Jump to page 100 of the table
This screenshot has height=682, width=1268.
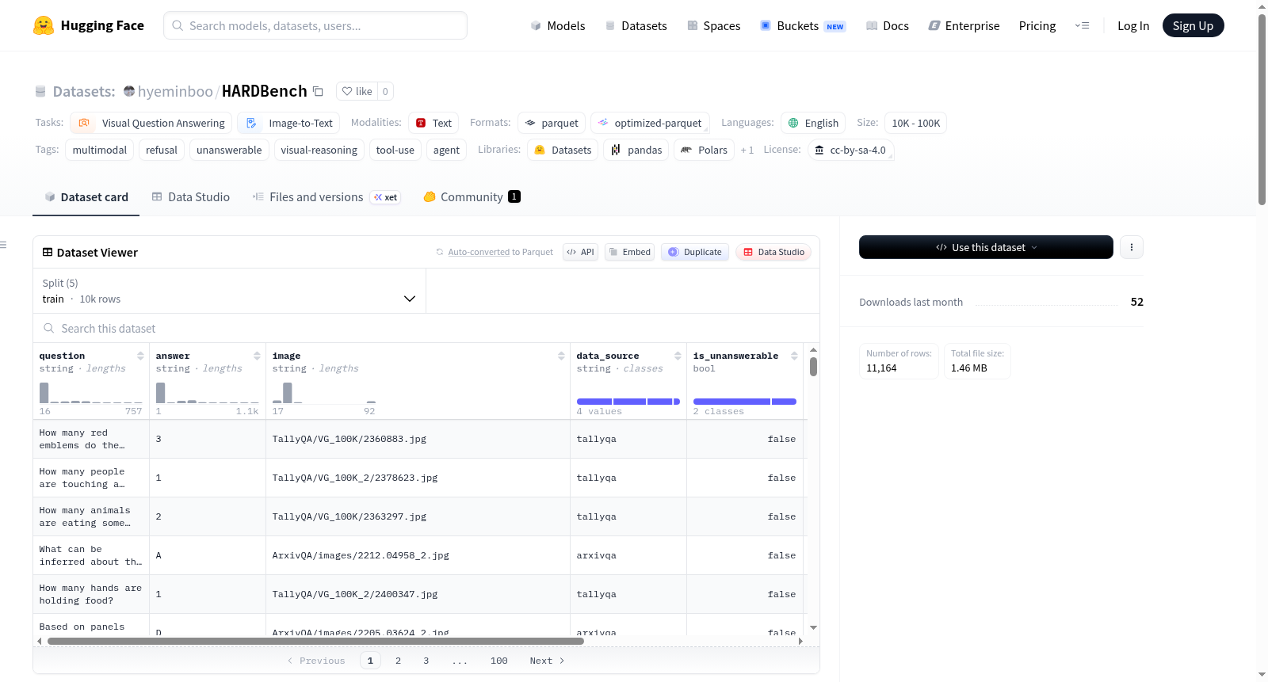click(x=498, y=661)
